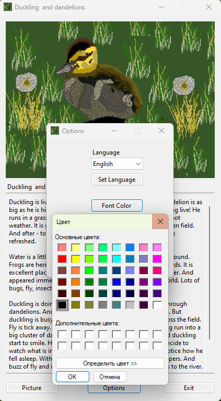This screenshot has height=401, width=221.
Task: Click the Exit button
Action: tap(189, 388)
